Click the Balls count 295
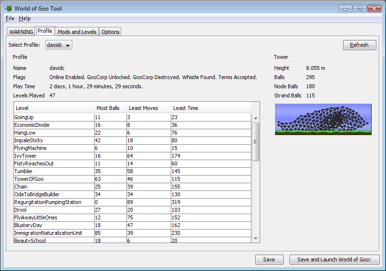This screenshot has height=271, width=386. [x=310, y=77]
